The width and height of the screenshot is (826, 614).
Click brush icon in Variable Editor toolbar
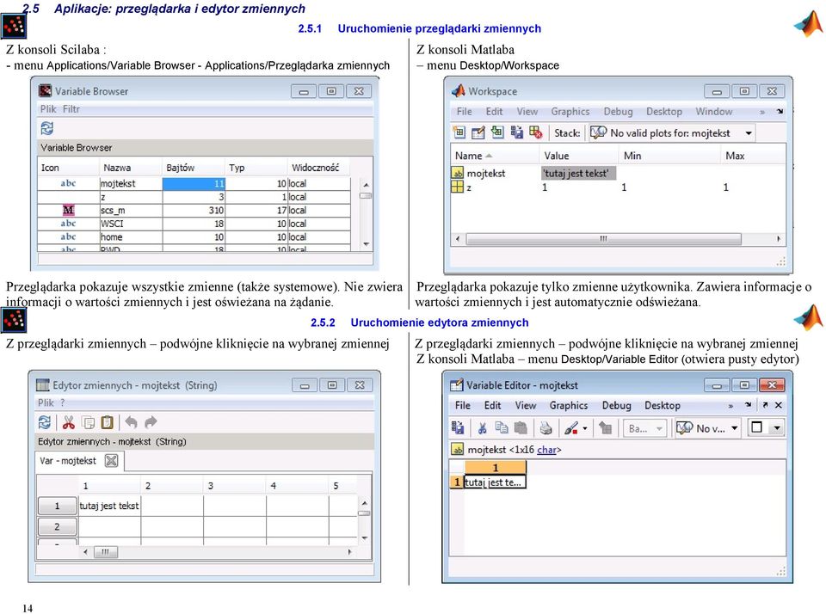pos(571,428)
